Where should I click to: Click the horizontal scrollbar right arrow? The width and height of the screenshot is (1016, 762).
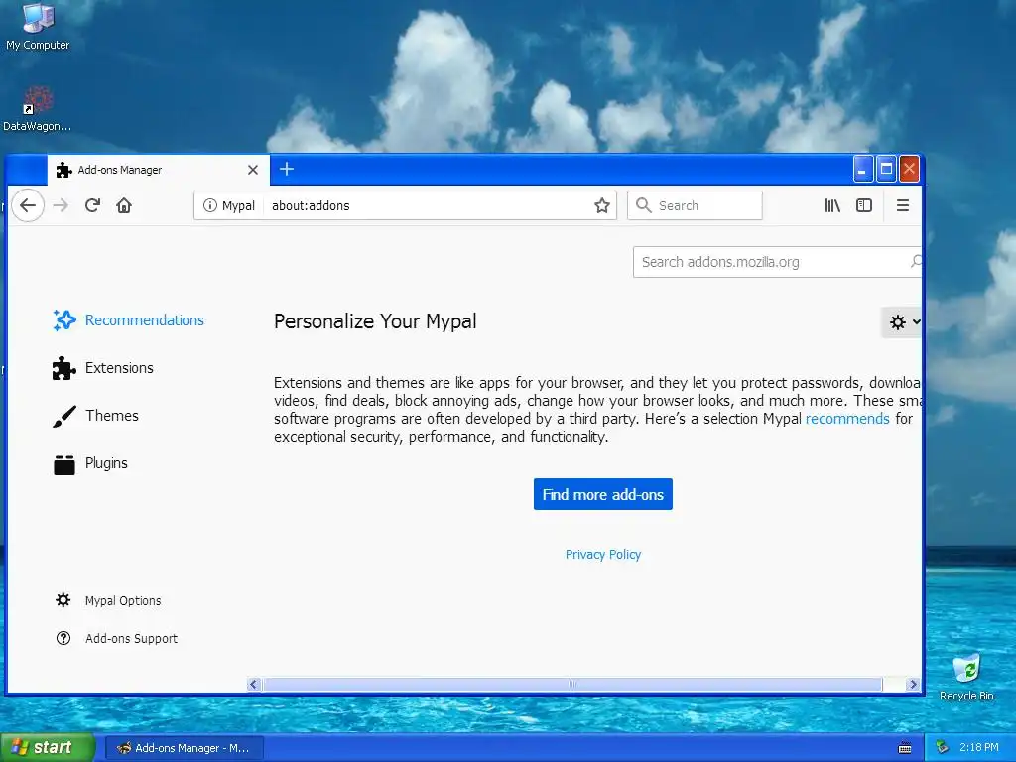pos(913,685)
